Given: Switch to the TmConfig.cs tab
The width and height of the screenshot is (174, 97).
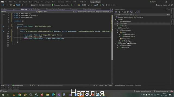Looking at the screenshot, I should pos(37,9).
